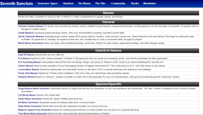Open the Books menu item
Screen dimensions: 203x115
coord(135,3)
